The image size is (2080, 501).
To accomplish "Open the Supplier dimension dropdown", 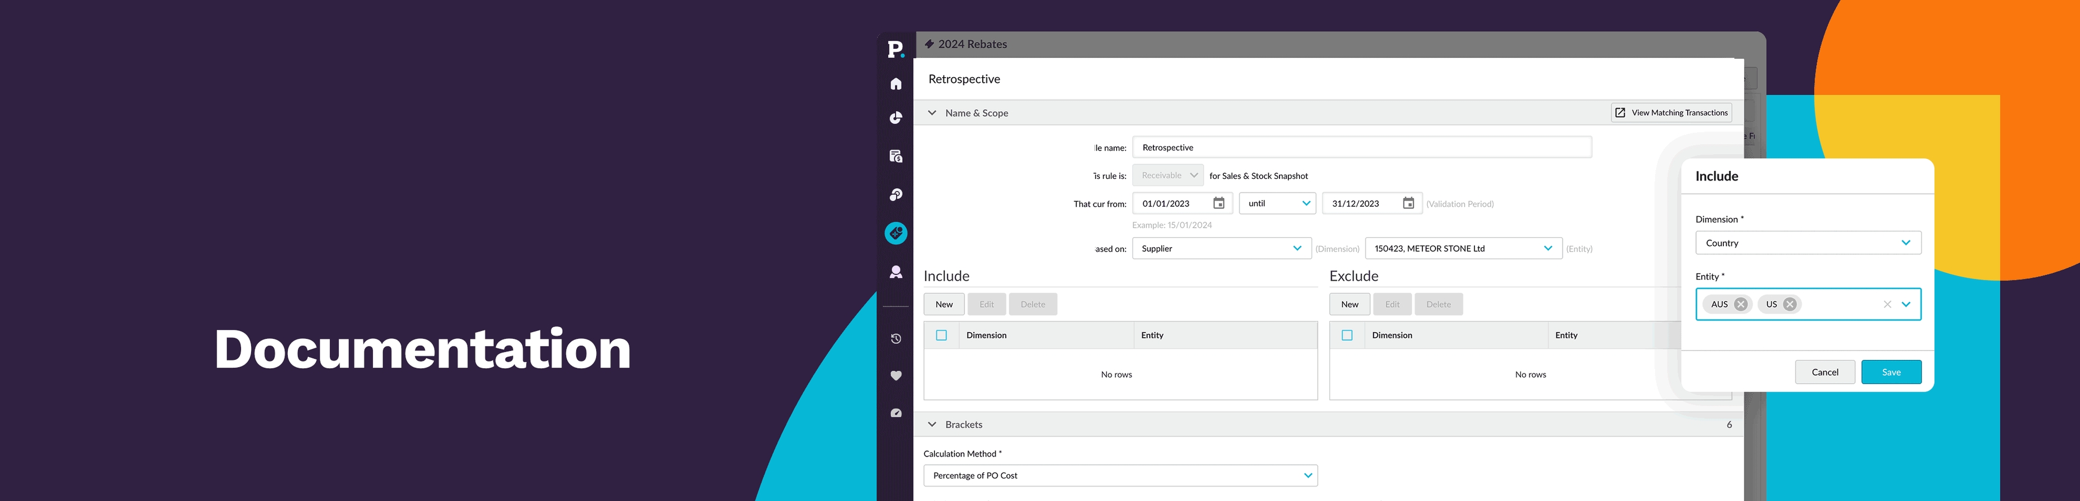I will tap(1221, 248).
